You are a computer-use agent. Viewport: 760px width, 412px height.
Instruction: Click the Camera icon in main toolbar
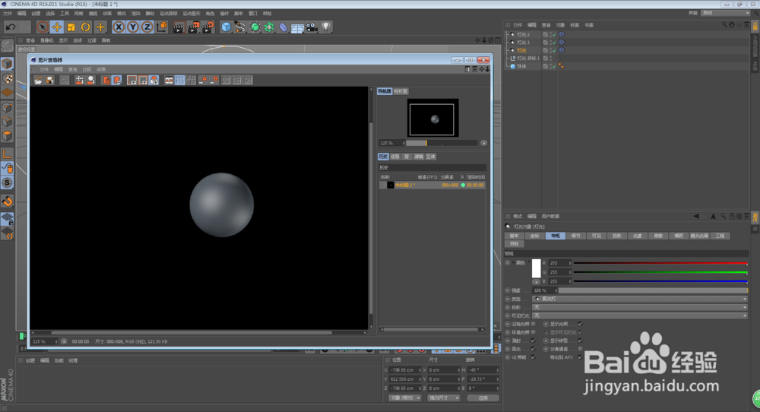tap(312, 27)
